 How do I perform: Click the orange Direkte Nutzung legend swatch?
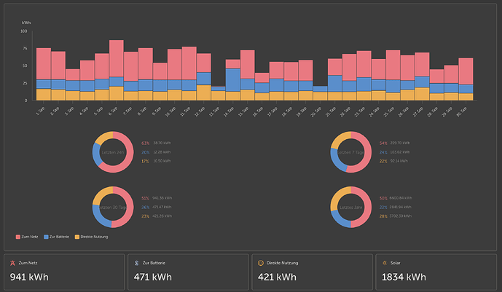pos(77,237)
